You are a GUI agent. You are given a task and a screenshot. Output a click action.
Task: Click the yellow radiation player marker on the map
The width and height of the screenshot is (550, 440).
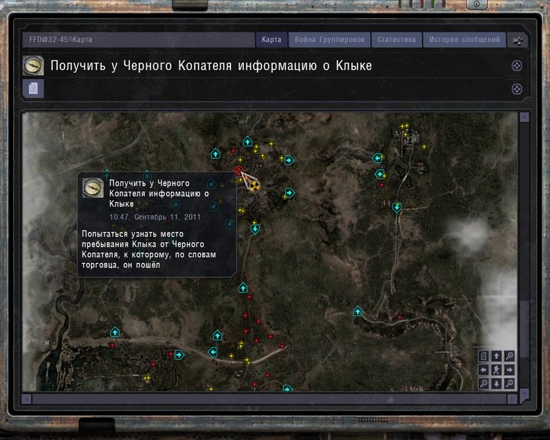256,186
